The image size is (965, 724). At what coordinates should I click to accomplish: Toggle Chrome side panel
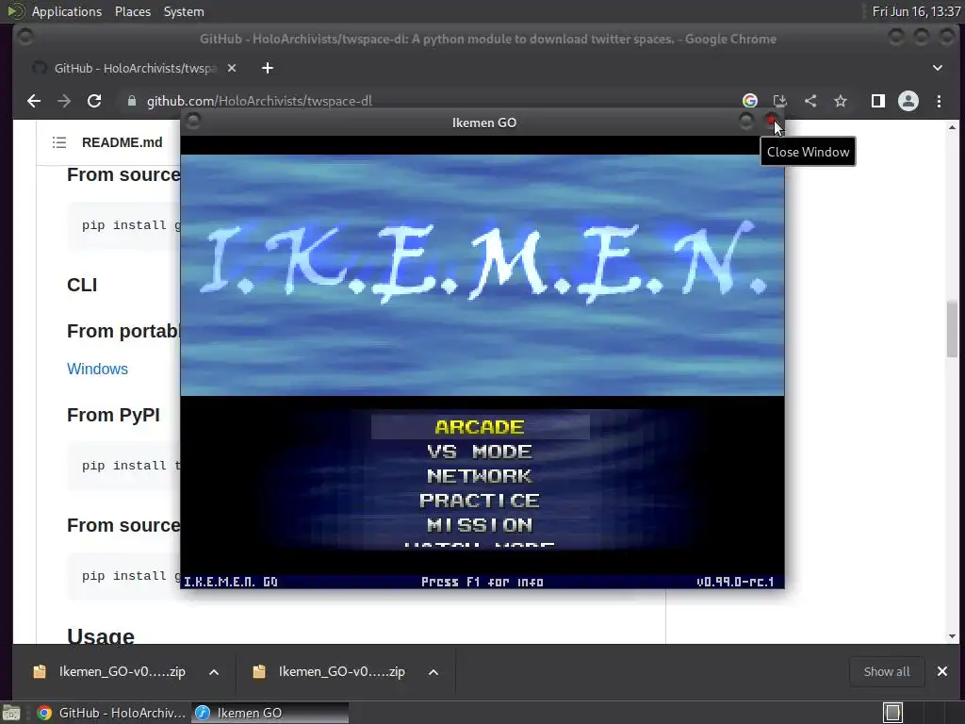(878, 101)
